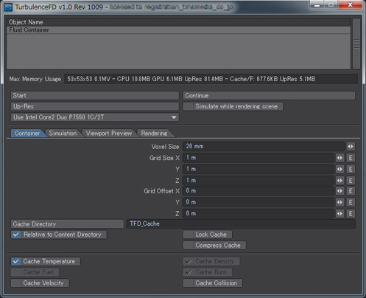Viewport: 366px width, 298px height.
Task: Click the Object Name column header
Action: coord(178,22)
